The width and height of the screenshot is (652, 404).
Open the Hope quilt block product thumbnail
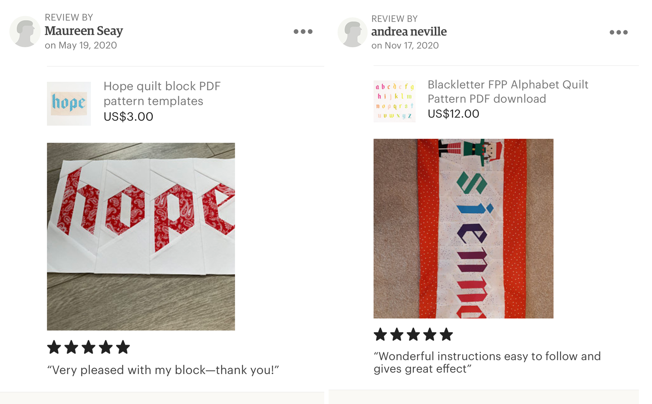click(x=69, y=104)
